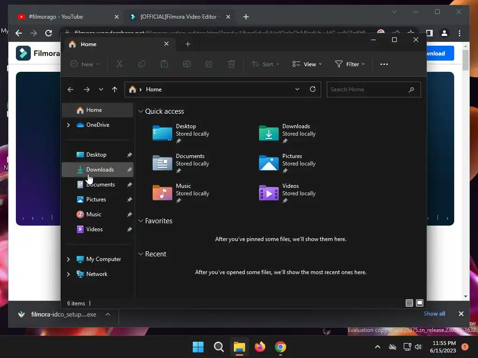Go back in File Explorer navigation

(70, 89)
